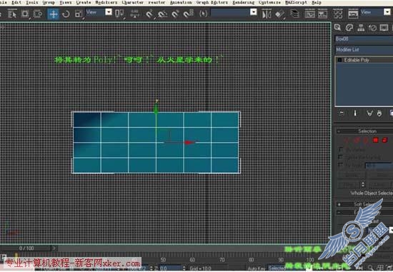Click the Rectangular Selection Region icon
The width and height of the screenshot is (393, 272).
(25, 14)
